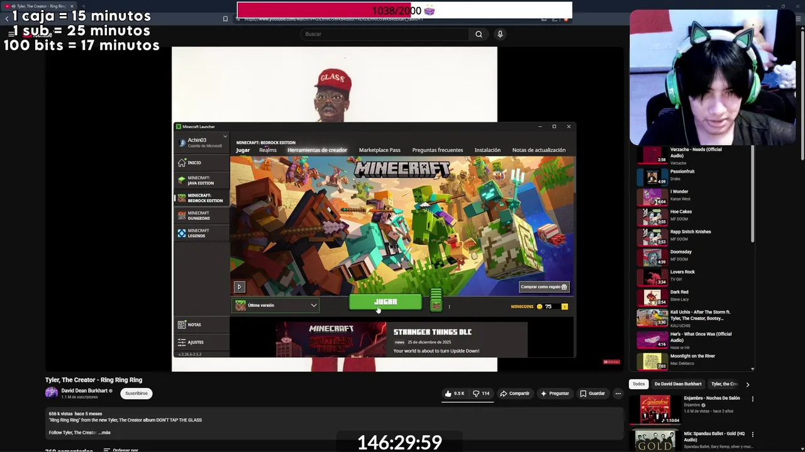Open options for Mix: Spandau Ballet - Gold
The width and height of the screenshot is (805, 452).
point(752,434)
